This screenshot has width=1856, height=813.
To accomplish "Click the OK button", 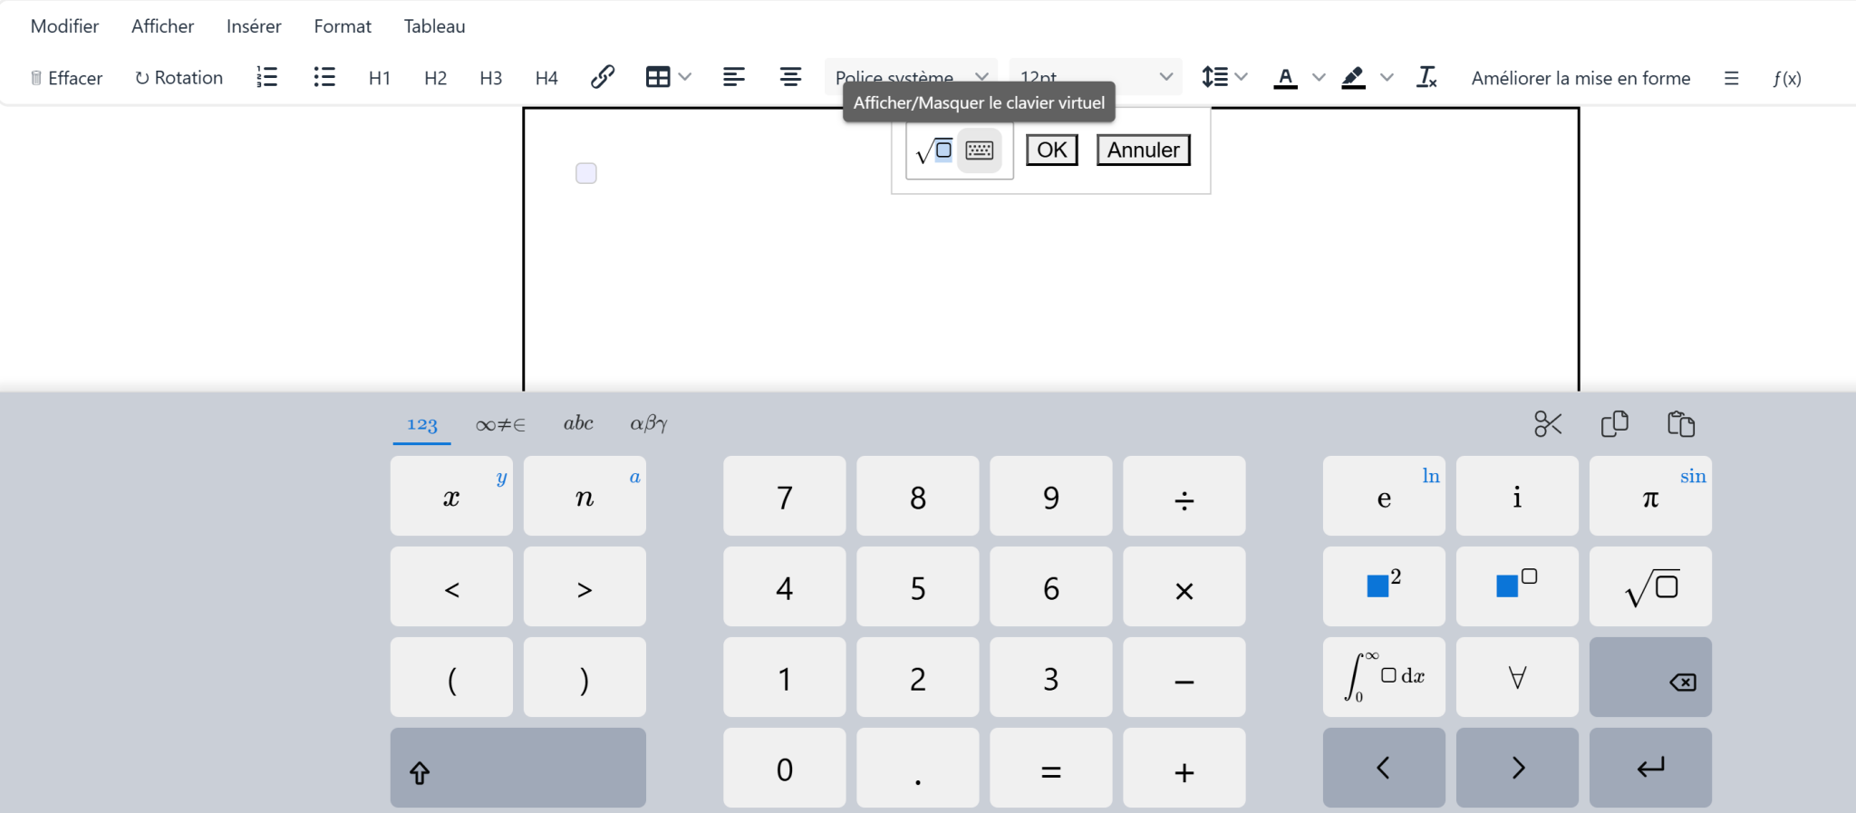I will coord(1051,150).
